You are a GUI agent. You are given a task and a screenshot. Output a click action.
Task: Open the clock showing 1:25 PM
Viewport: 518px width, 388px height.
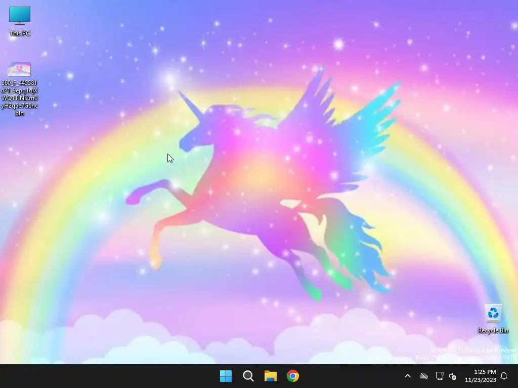coord(485,372)
